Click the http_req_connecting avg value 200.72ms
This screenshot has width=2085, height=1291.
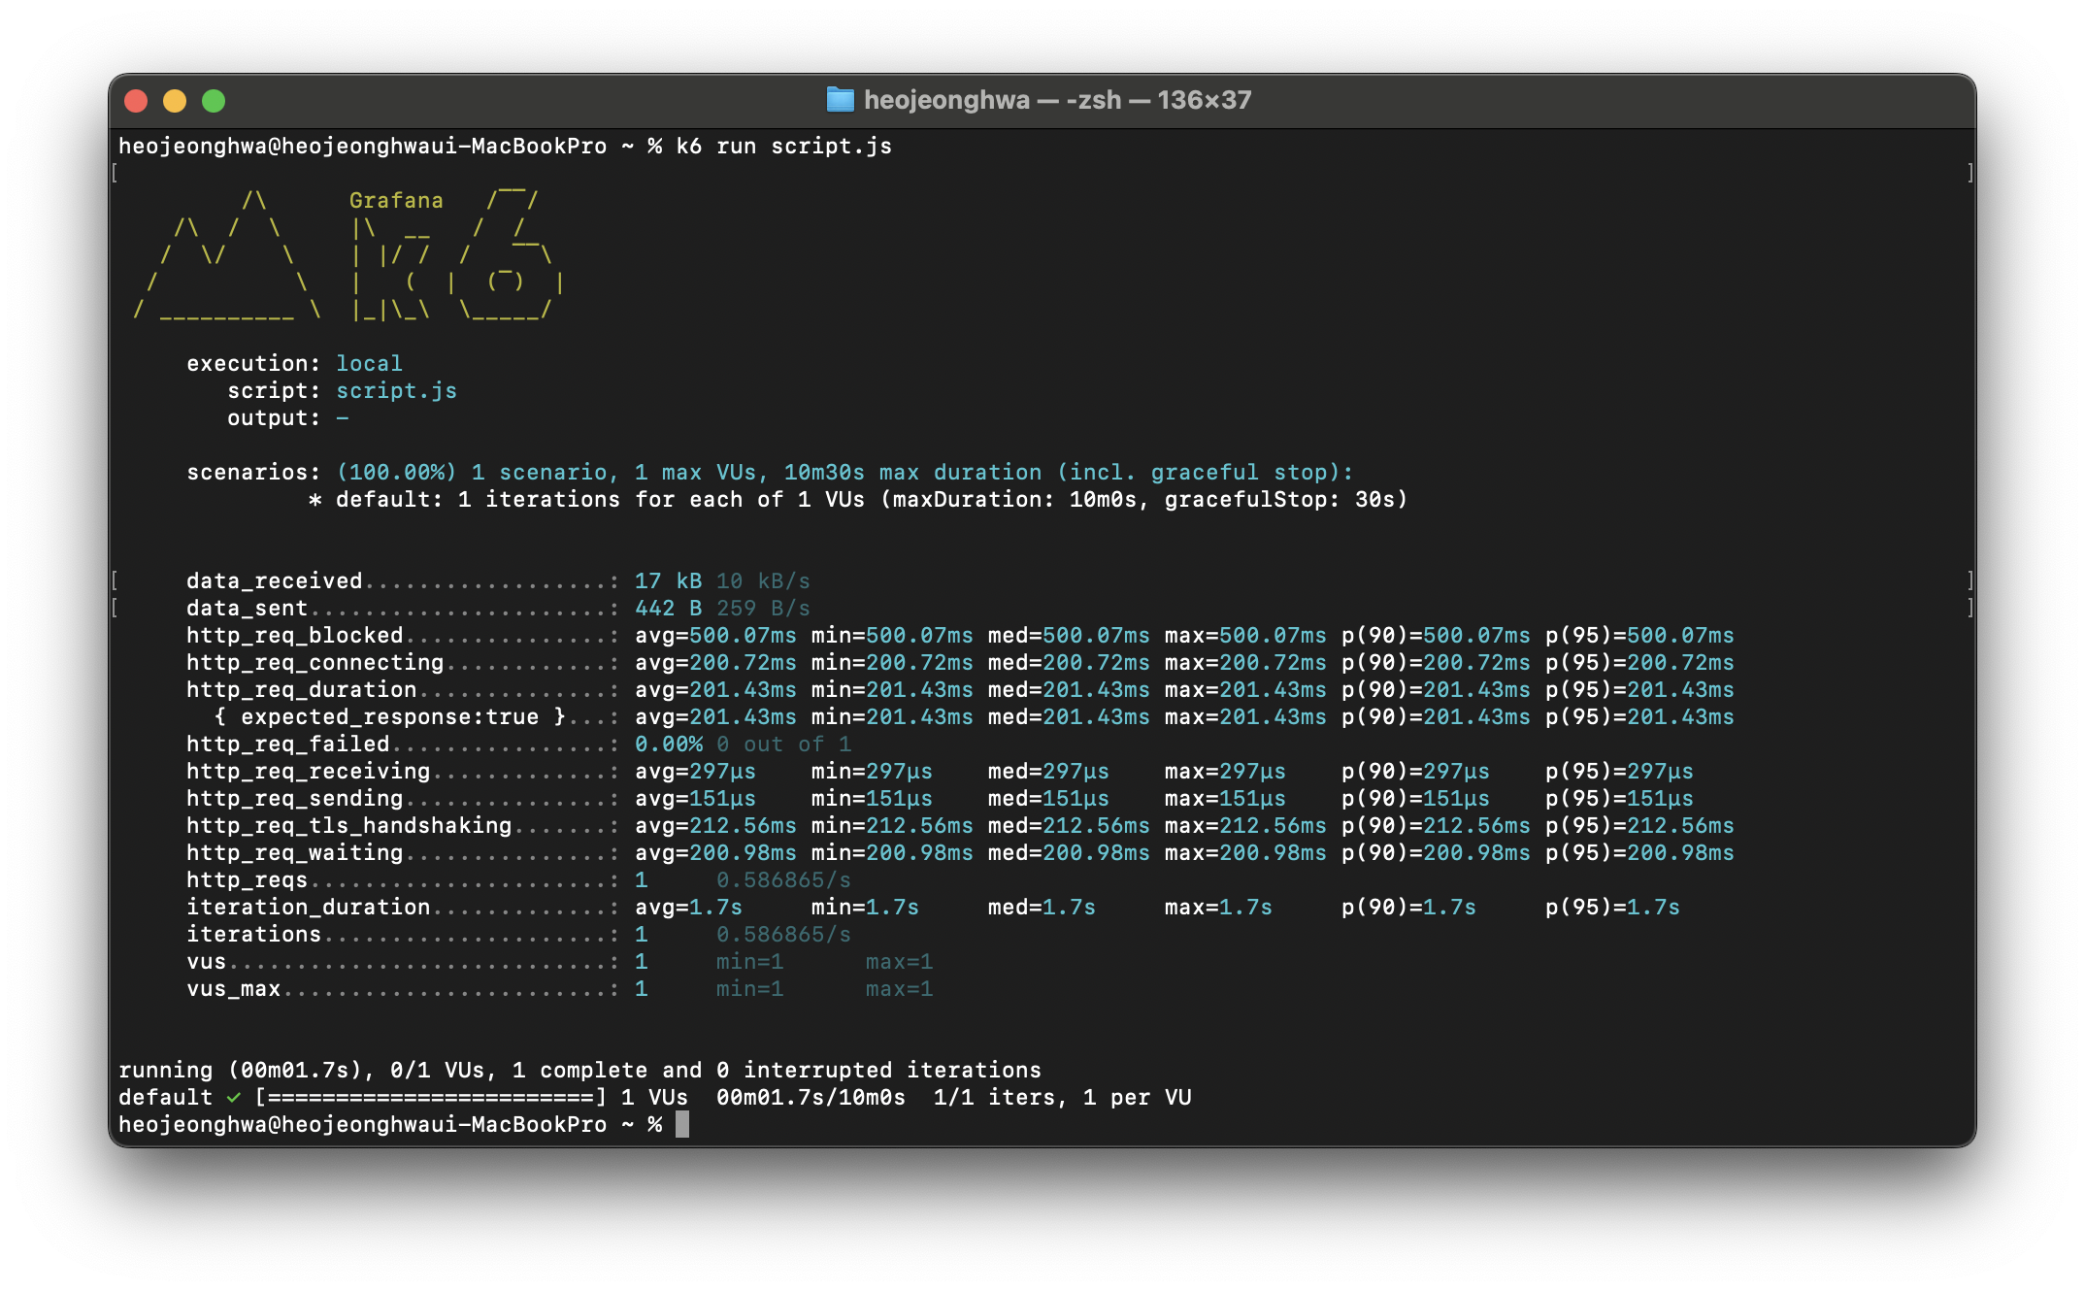point(743,663)
